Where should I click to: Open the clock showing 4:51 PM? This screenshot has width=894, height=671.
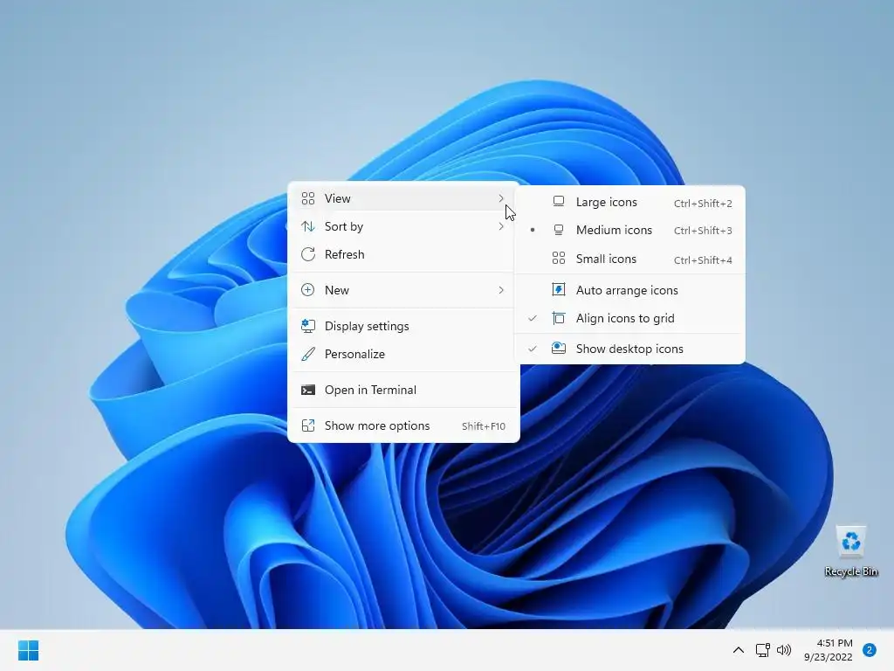pos(829,650)
